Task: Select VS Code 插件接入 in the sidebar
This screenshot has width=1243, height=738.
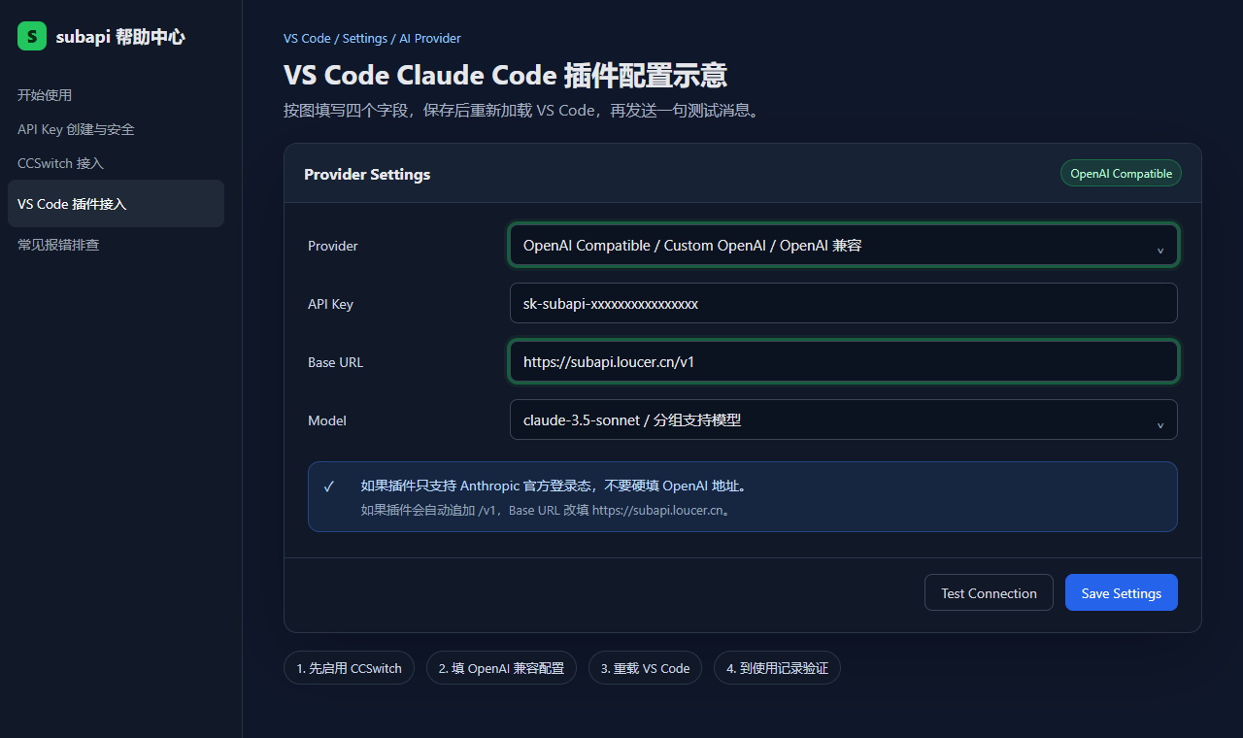Action: coord(116,204)
